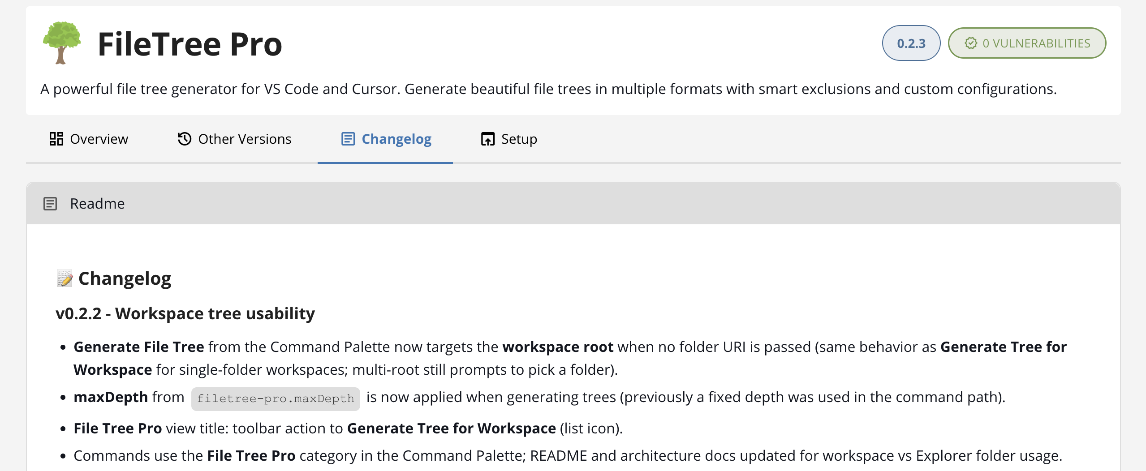Screen dimensions: 1146x471
Task: Click the bold 'maxDepth' bullet text
Action: [111, 397]
